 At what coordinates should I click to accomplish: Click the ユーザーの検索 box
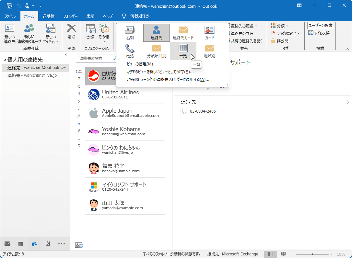coord(320,26)
